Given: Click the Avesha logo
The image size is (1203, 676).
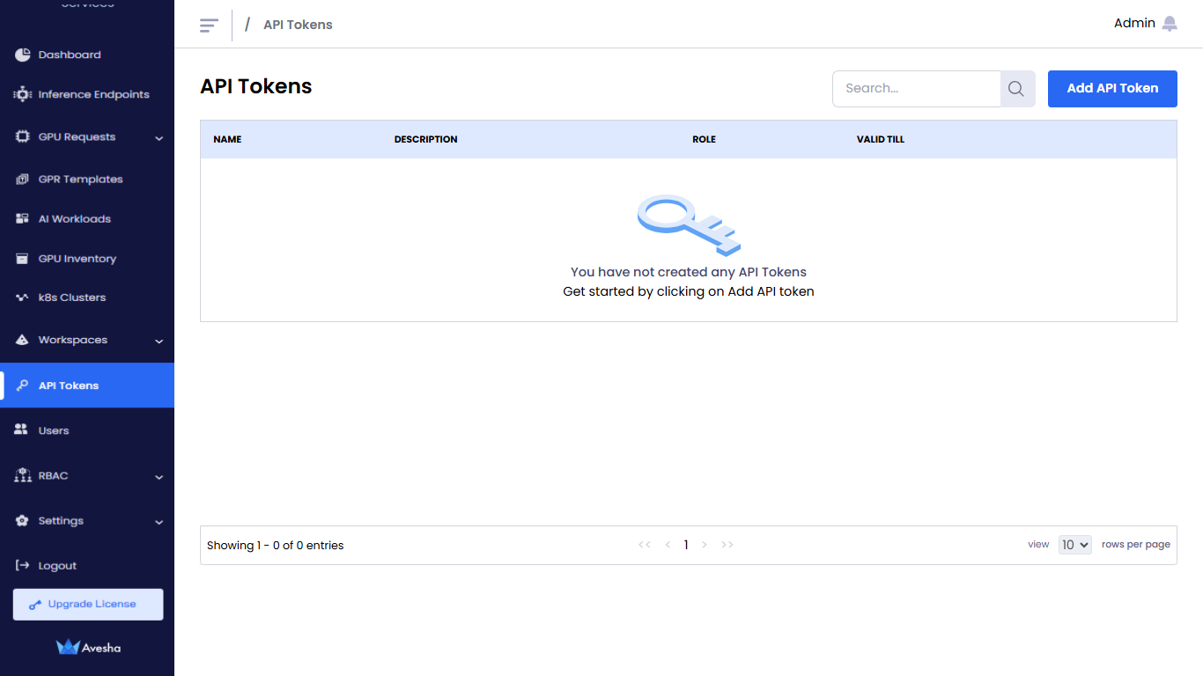Looking at the screenshot, I should (88, 647).
